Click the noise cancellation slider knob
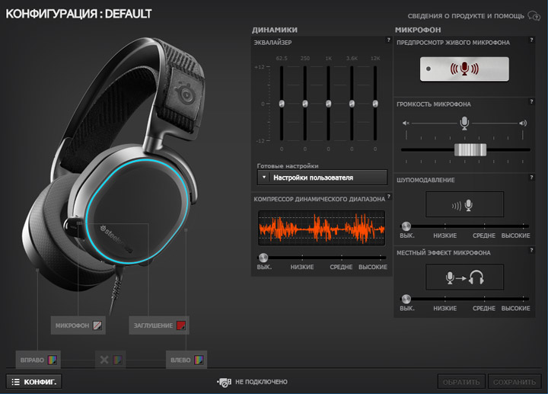Viewport: 548px width, 394px height. click(x=406, y=226)
